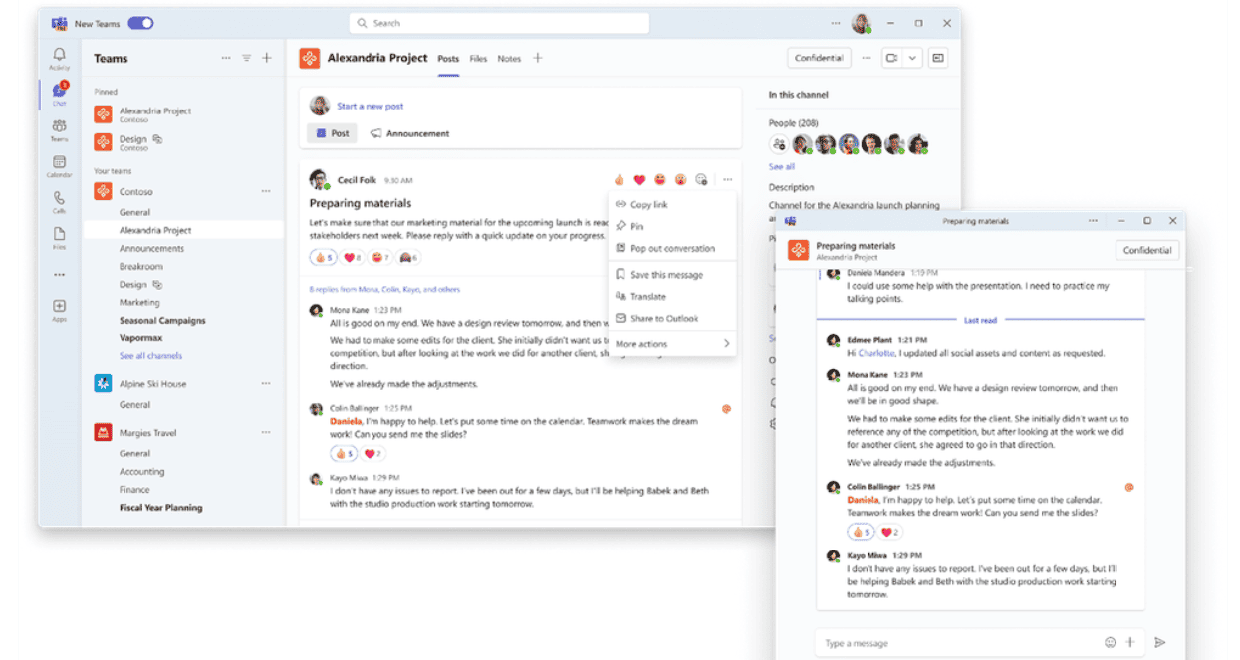Open the Calendar app in the left rail

click(x=59, y=165)
